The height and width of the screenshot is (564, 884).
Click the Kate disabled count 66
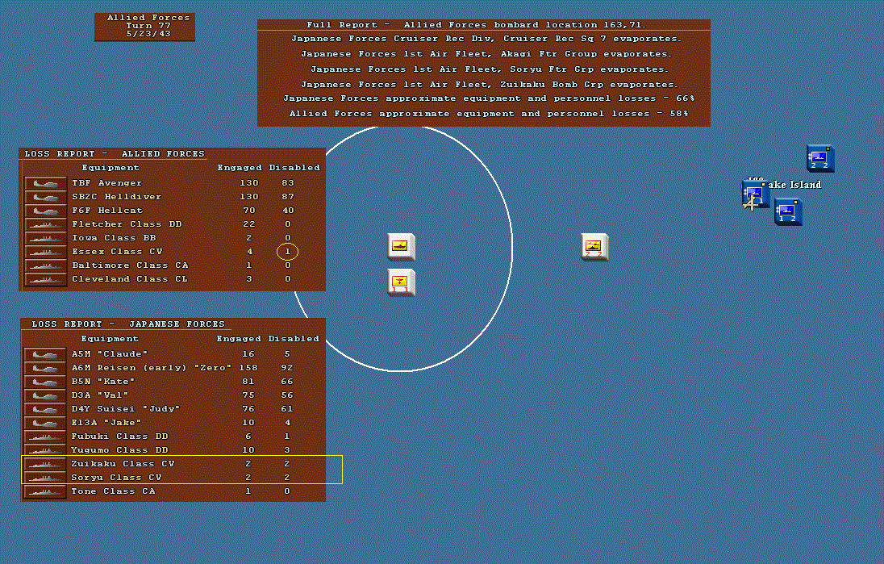pos(287,382)
